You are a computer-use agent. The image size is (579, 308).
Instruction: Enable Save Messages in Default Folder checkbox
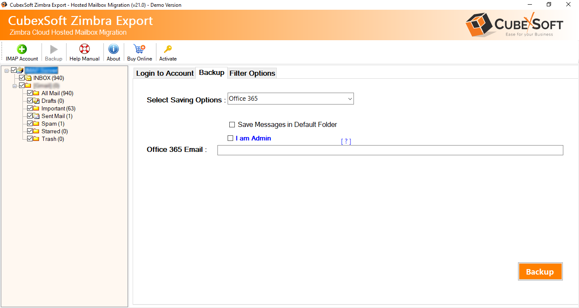(232, 125)
